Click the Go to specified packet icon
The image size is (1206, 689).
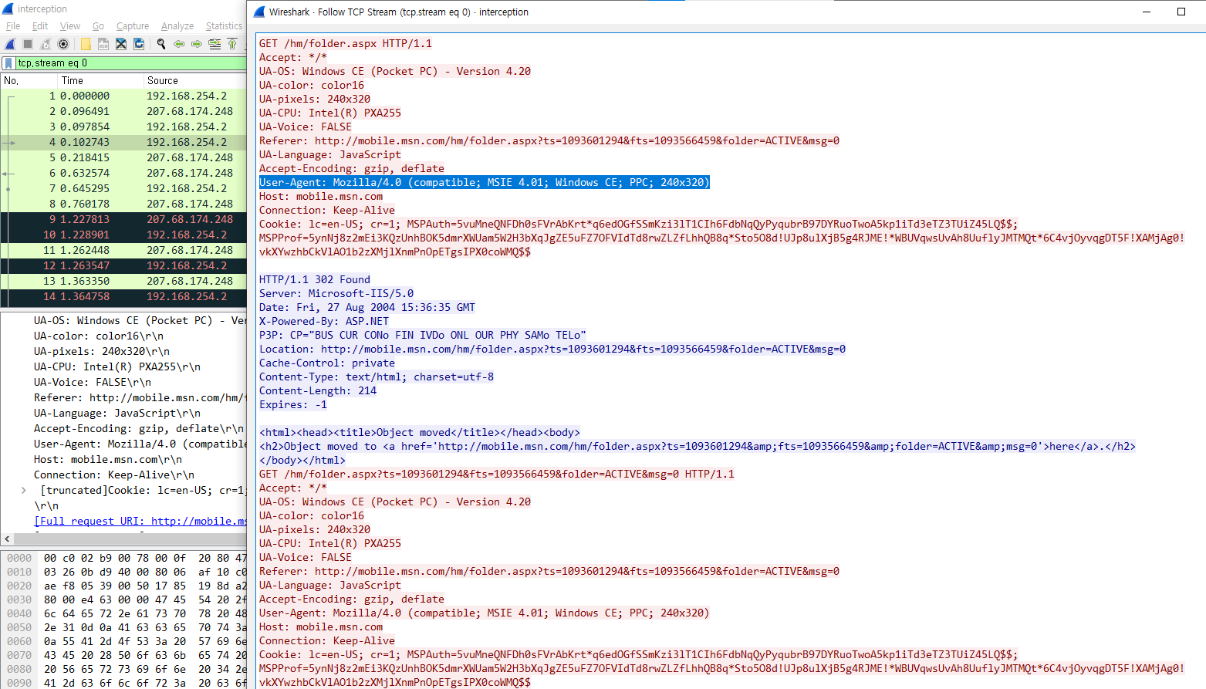click(x=215, y=44)
